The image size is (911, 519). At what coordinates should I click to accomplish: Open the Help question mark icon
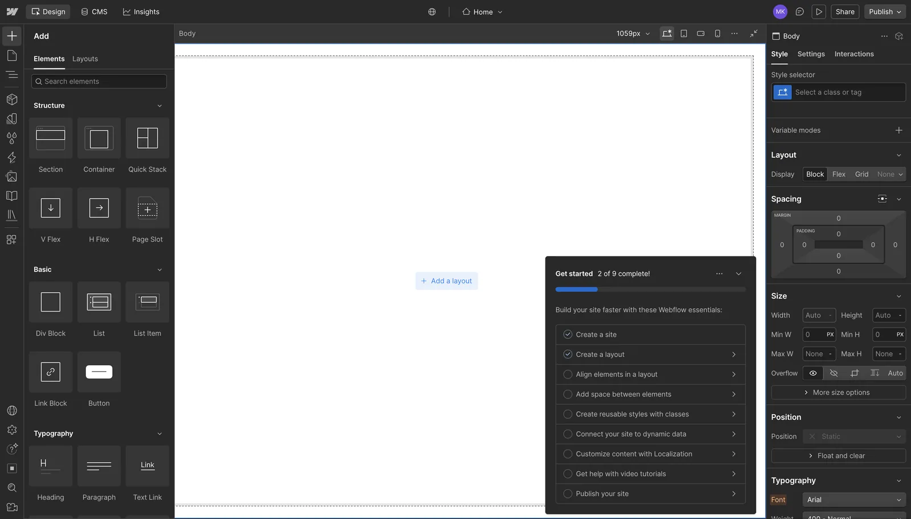point(12,449)
